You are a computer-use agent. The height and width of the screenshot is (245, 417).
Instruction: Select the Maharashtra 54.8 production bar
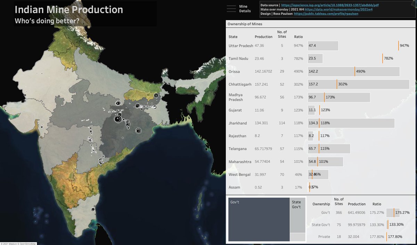tap(325, 162)
